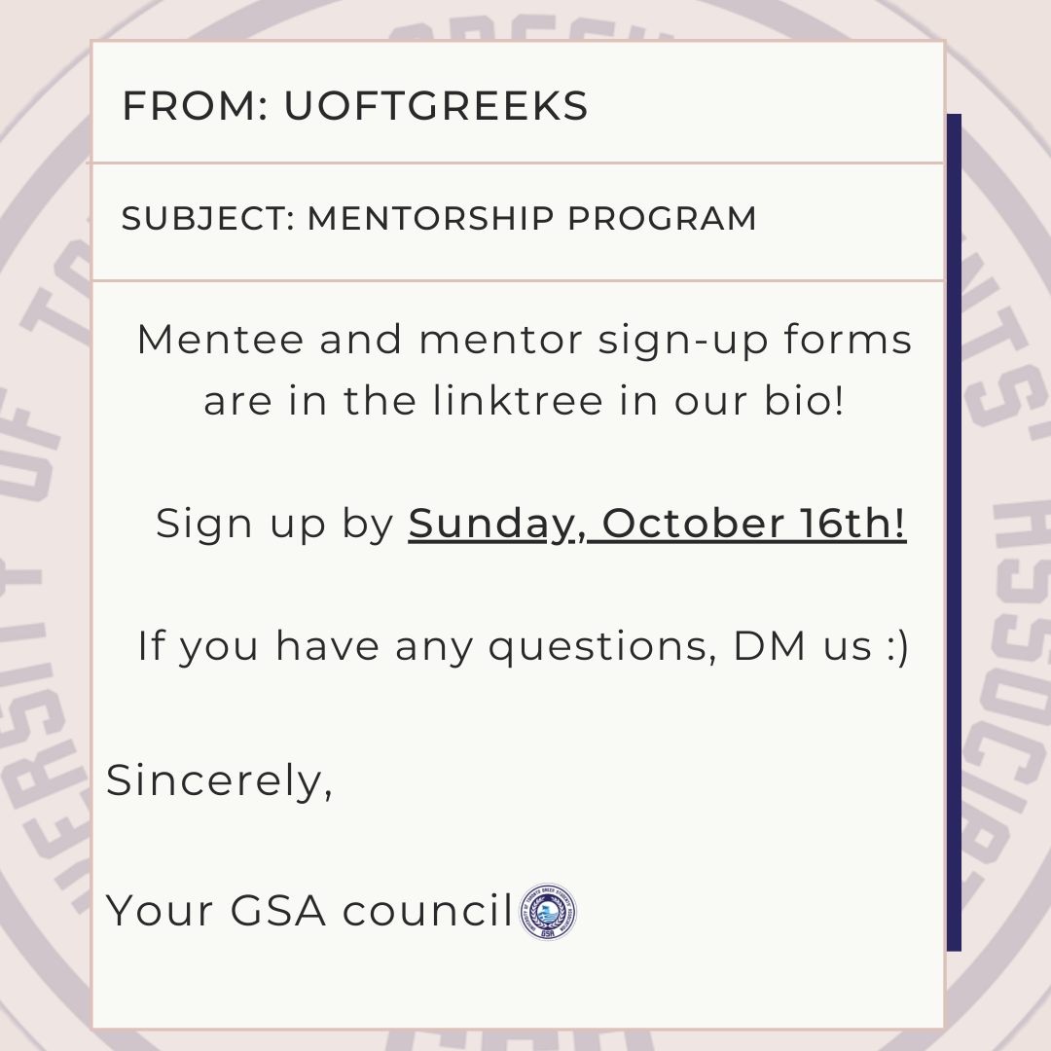Image resolution: width=1051 pixels, height=1051 pixels.
Task: Click the word UOFTGREEKS in the header
Action: pos(436,107)
